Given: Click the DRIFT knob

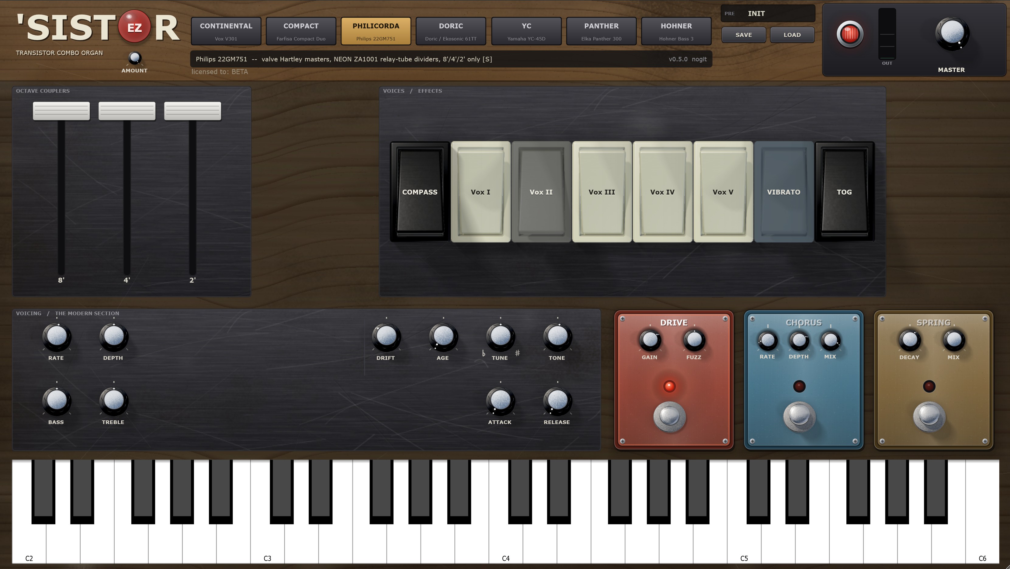Looking at the screenshot, I should coord(386,336).
